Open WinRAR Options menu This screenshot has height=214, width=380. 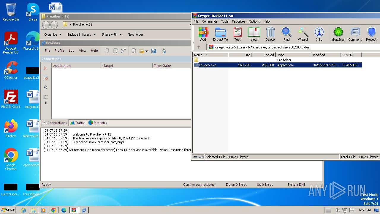pyautogui.click(x=254, y=21)
